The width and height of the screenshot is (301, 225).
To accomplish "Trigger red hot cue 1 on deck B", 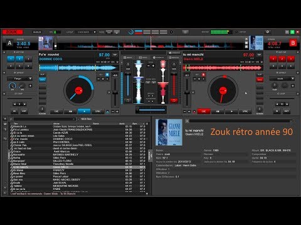I will (x=273, y=59).
